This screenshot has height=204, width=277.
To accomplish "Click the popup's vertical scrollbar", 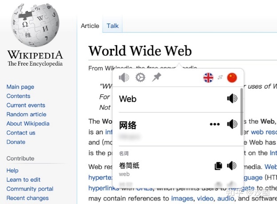I will (x=241, y=112).
